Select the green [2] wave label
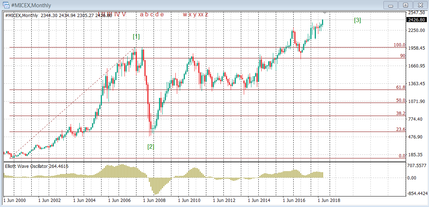 click(x=151, y=146)
